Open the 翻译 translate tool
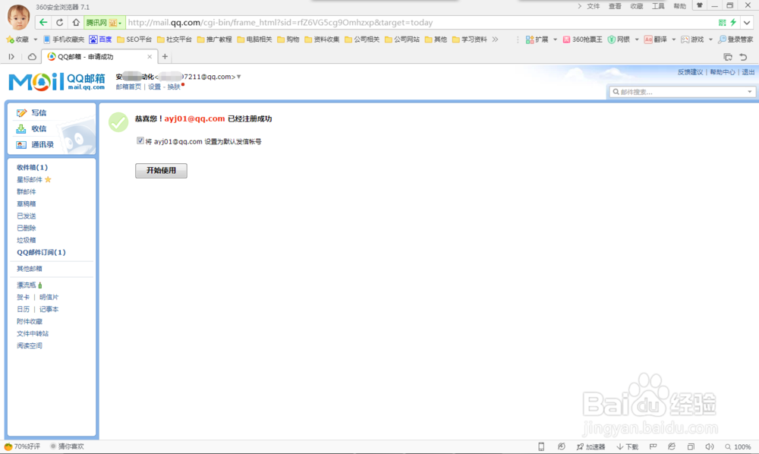Image resolution: width=759 pixels, height=454 pixels. tap(656, 39)
